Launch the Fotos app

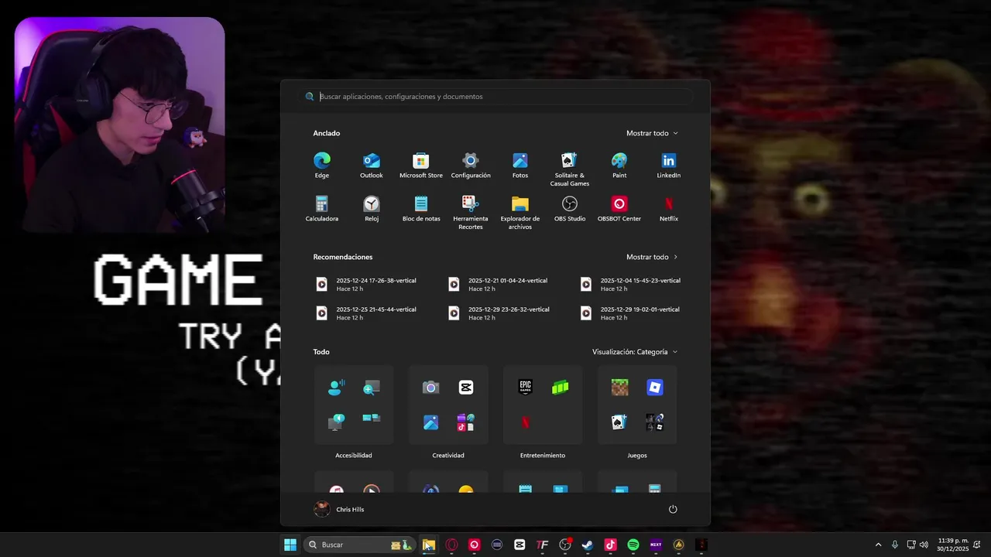520,165
